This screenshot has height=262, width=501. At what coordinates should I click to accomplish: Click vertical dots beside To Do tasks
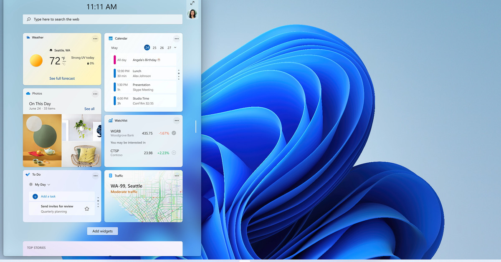98,202
